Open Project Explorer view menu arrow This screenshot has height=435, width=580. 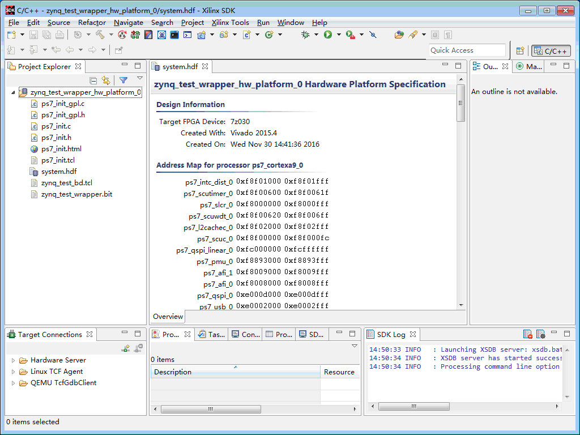[140, 78]
